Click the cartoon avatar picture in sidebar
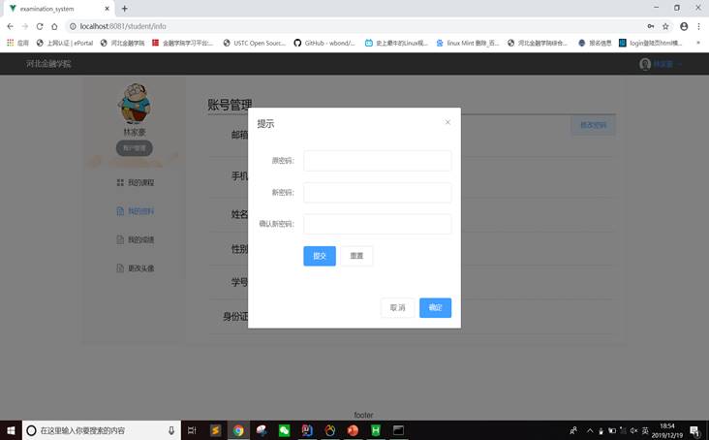 click(x=135, y=103)
